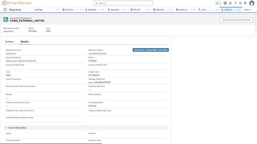Click the Saved Payment Method record icon
The image size is (257, 144).
(6, 20)
